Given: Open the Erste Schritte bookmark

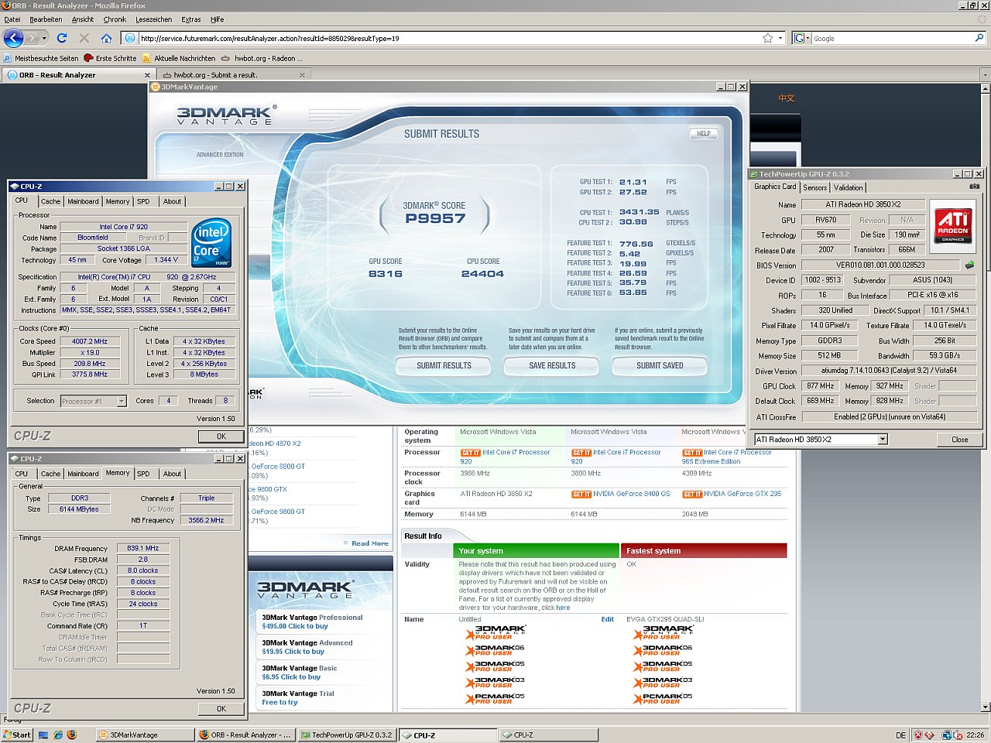Looking at the screenshot, I should (110, 58).
